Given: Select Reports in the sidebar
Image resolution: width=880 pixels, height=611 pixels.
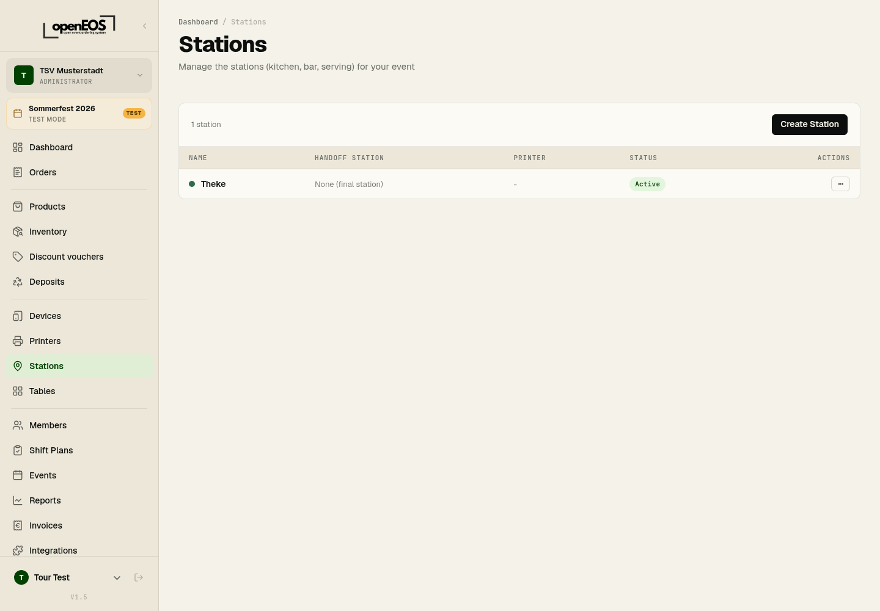Looking at the screenshot, I should coord(79,500).
